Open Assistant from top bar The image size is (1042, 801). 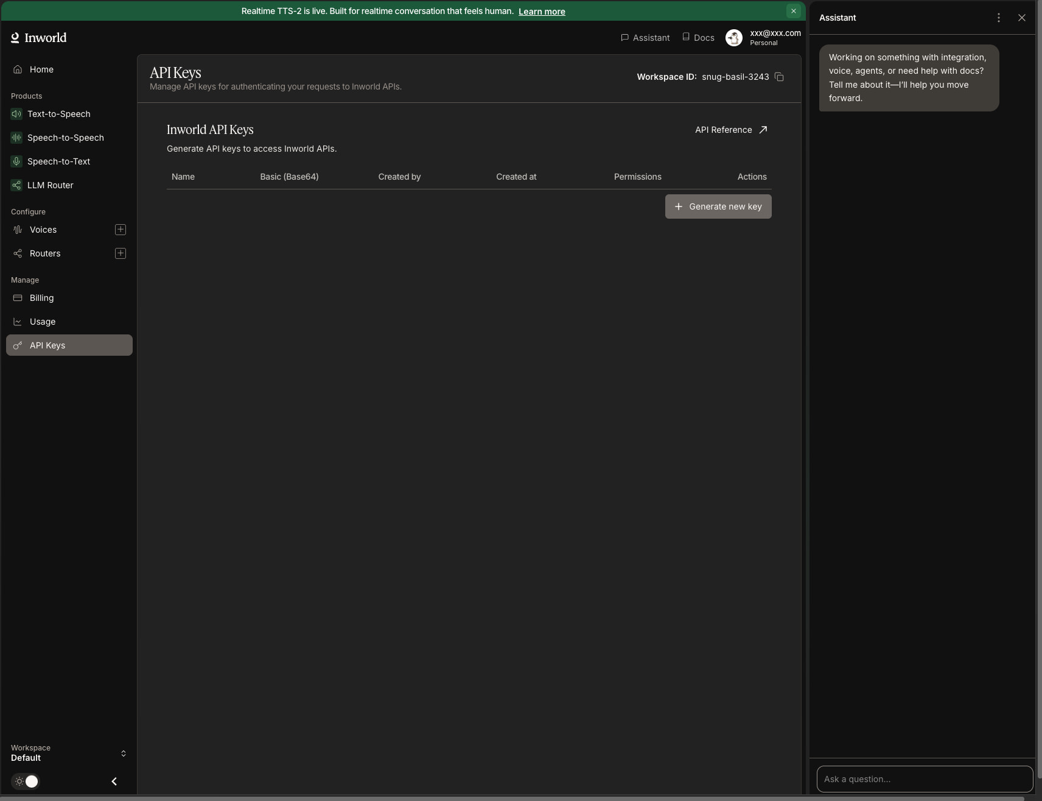click(645, 38)
